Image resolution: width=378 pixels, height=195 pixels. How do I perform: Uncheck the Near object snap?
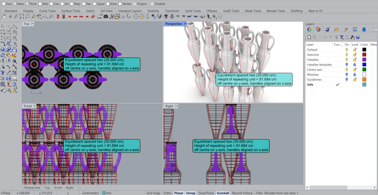pos(14,4)
